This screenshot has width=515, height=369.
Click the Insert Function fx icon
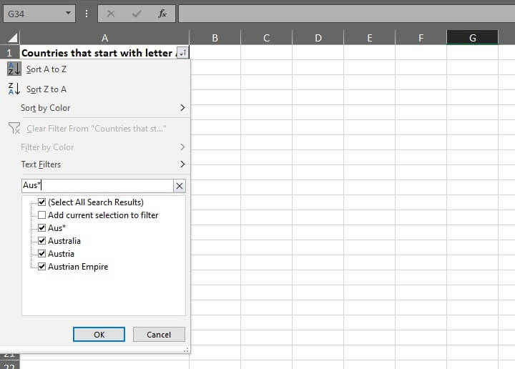(162, 13)
